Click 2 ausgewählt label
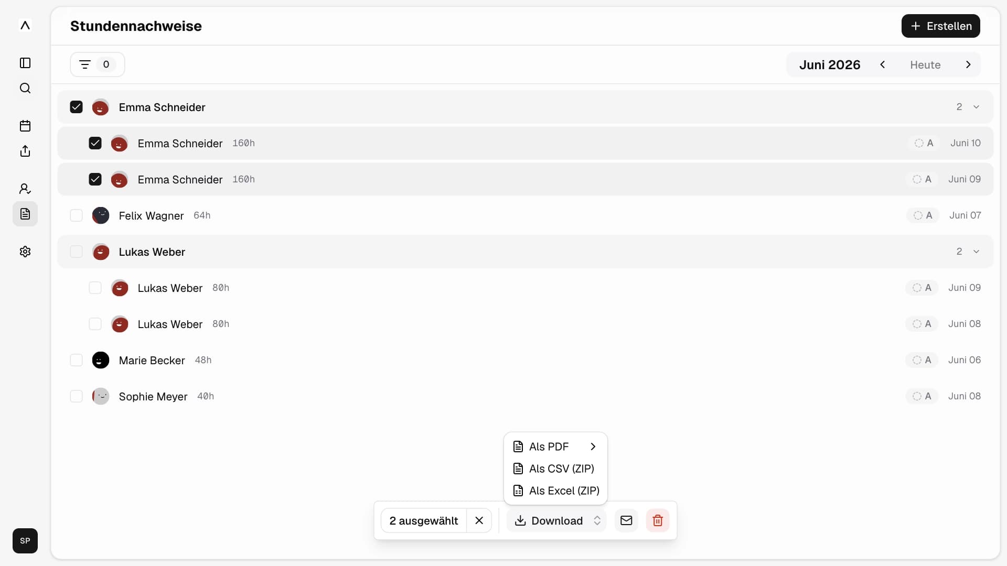The height and width of the screenshot is (566, 1007). point(423,520)
